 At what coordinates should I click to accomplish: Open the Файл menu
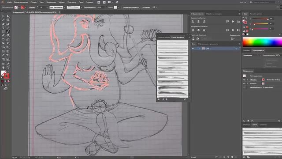pos(9,2)
